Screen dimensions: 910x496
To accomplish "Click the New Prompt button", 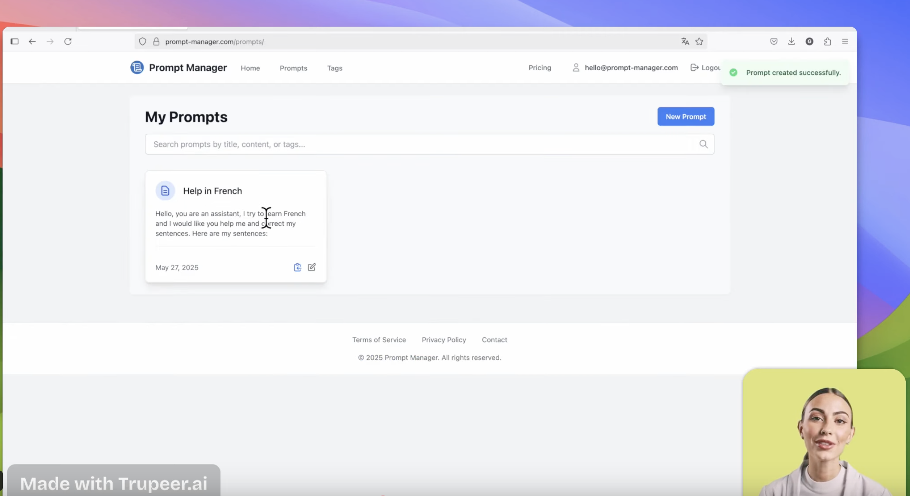I will (x=686, y=116).
